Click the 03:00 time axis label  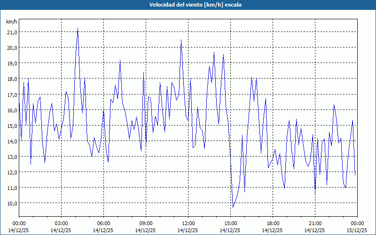click(x=61, y=223)
